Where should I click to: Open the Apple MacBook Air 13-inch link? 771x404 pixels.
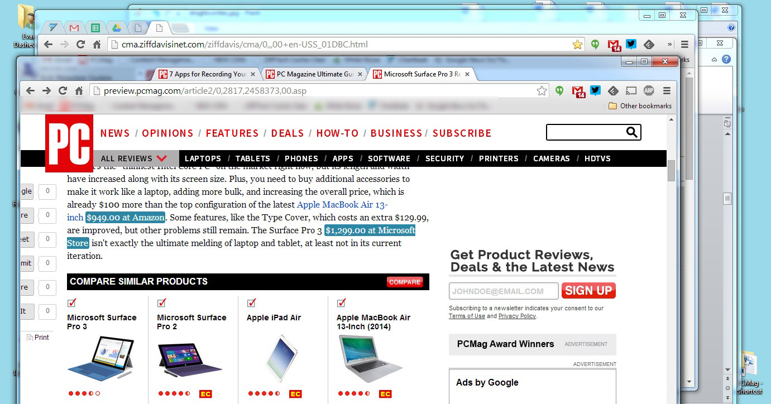click(x=342, y=205)
